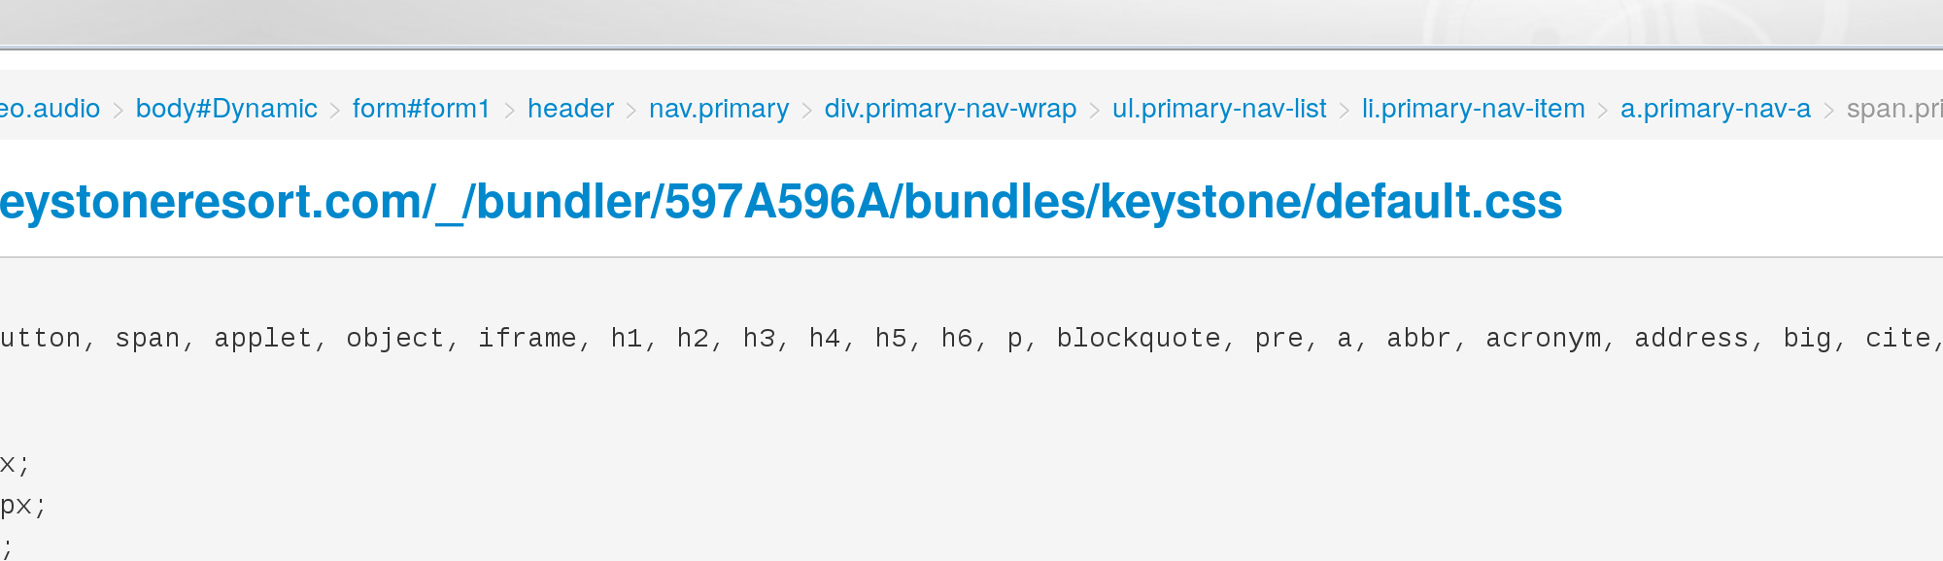Screen dimensions: 1943x561
Task: Click the chevron after body#Dynamic breadcrumb
Action: pyautogui.click(x=334, y=110)
